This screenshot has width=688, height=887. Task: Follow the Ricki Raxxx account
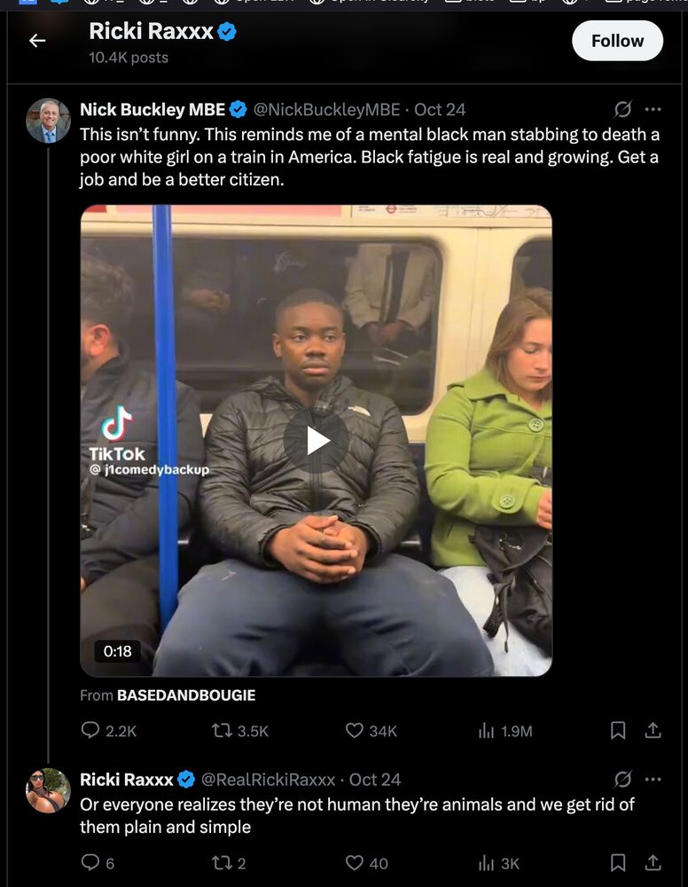(617, 40)
